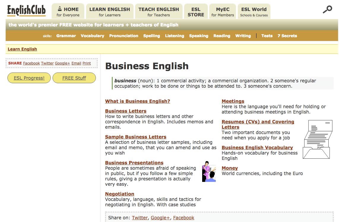The height and width of the screenshot is (222, 339).
Task: Click the ESL Progress! button
Action: (x=29, y=78)
